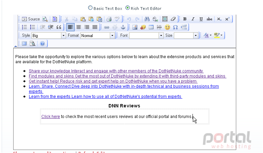
Task: Collapse toolbar using small blue arrow
Action: [x=16, y=46]
